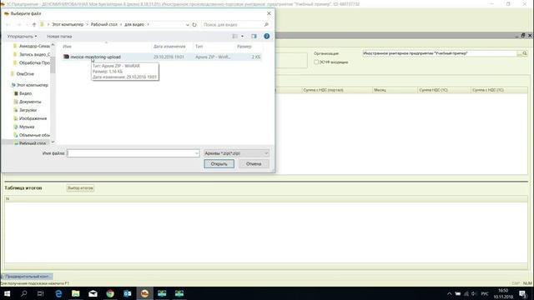Open the Упорядочить menu
The width and height of the screenshot is (534, 300).
(23, 36)
